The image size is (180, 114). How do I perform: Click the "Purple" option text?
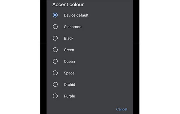pos(69,96)
